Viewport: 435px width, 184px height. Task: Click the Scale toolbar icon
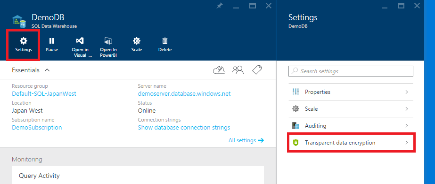click(x=137, y=45)
